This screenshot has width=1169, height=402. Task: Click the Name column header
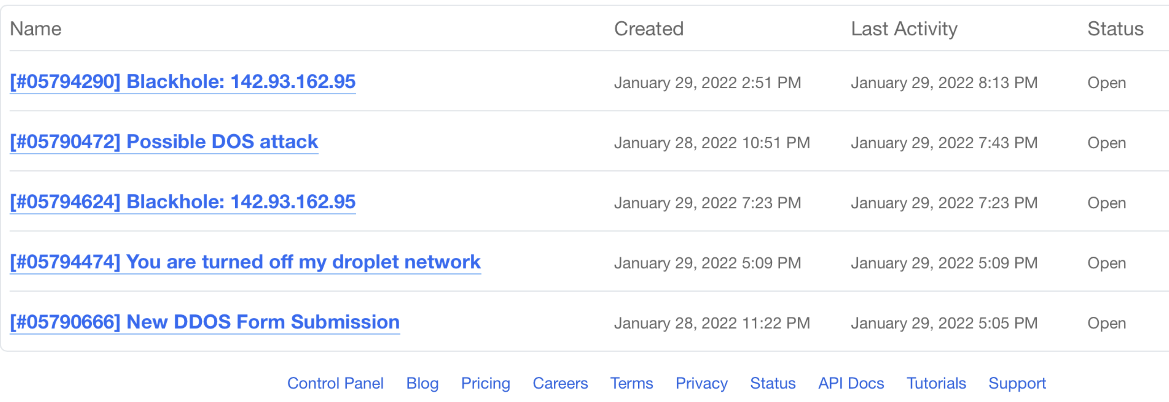click(36, 29)
